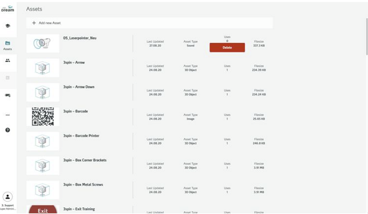Open the Box Metal Screws cube thumbnail
Image resolution: width=368 pixels, height=214 pixels.
(x=42, y=190)
